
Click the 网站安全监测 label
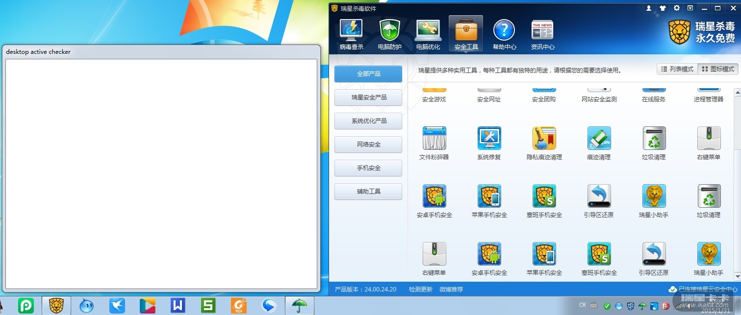click(x=599, y=99)
